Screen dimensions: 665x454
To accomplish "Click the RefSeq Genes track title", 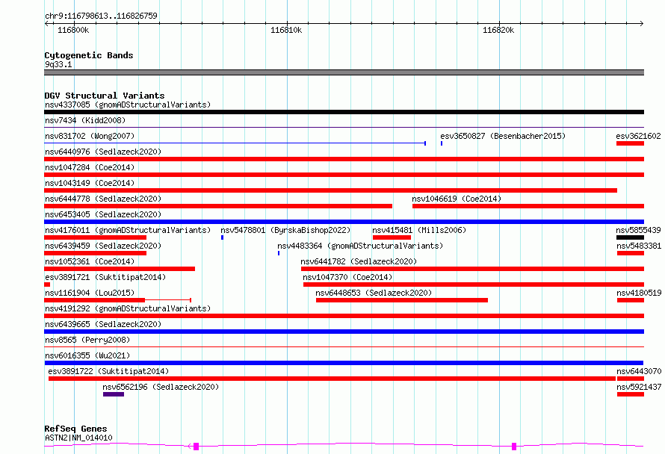I will (75, 429).
